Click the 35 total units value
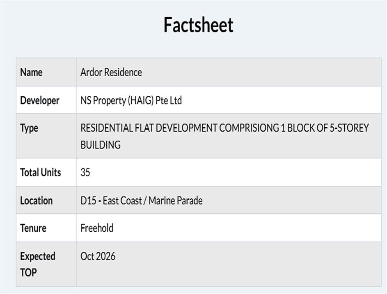Screen dimensions: 387x294 pos(85,172)
